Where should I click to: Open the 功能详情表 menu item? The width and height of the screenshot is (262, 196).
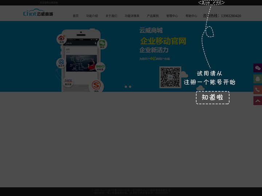[x=132, y=16]
